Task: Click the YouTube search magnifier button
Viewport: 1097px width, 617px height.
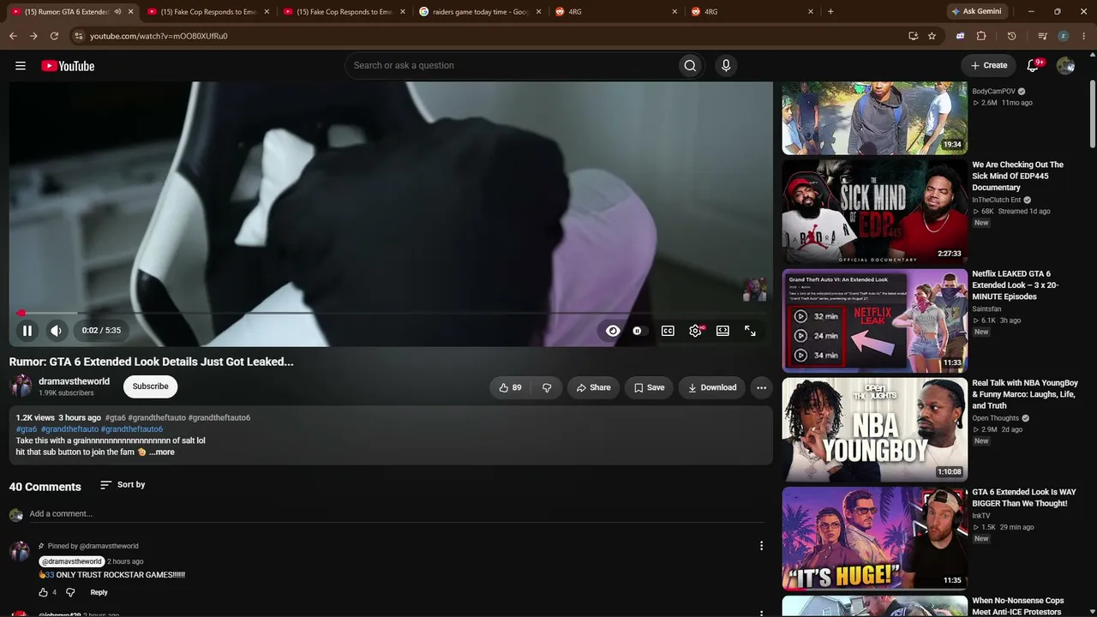Action: 690,66
